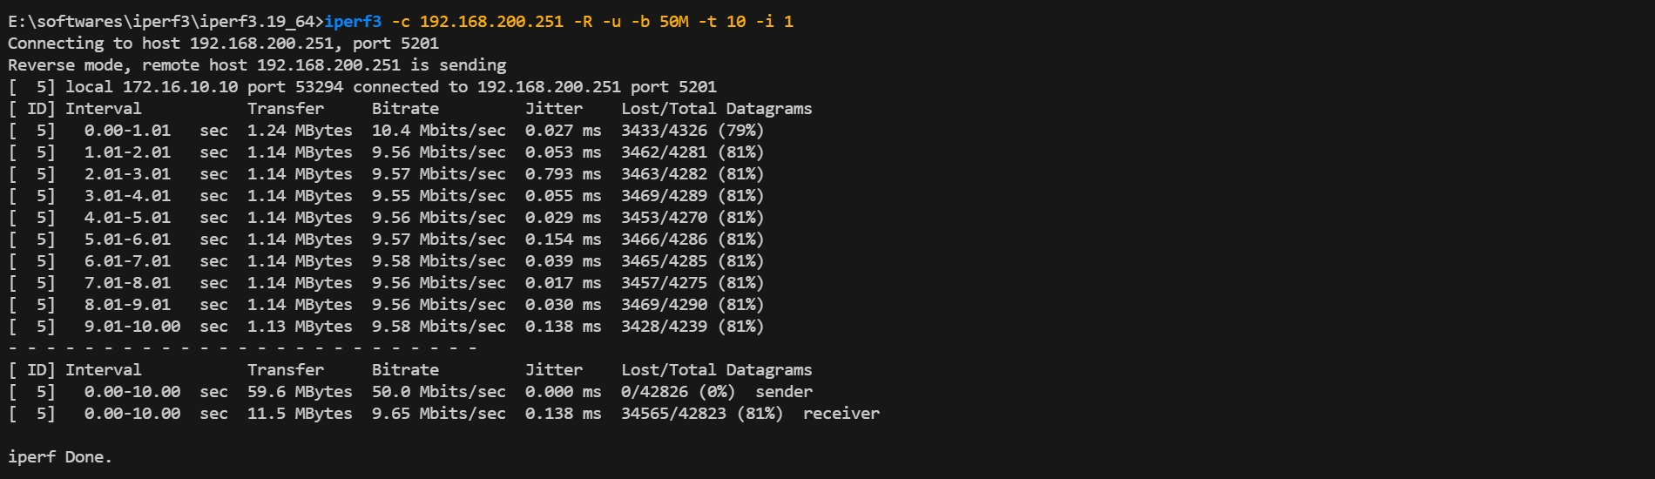Click the 'iperf Done.' line

coord(60,457)
